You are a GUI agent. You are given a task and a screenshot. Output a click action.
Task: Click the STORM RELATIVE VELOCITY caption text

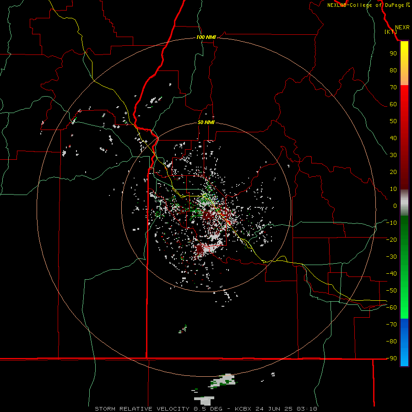(142, 409)
